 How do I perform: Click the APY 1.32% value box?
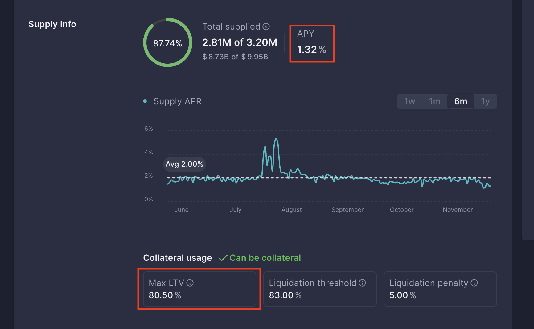tap(312, 44)
